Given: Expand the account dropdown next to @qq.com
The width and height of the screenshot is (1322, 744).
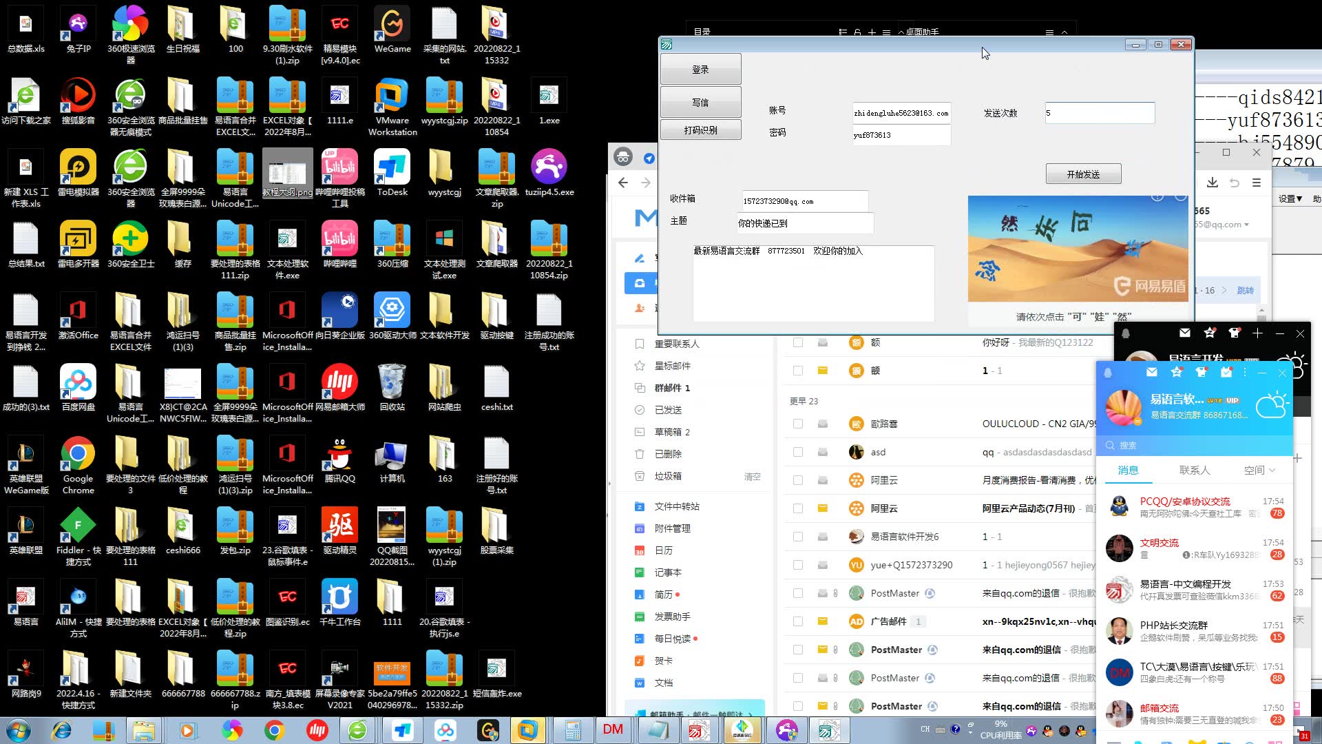Looking at the screenshot, I should [1246, 225].
